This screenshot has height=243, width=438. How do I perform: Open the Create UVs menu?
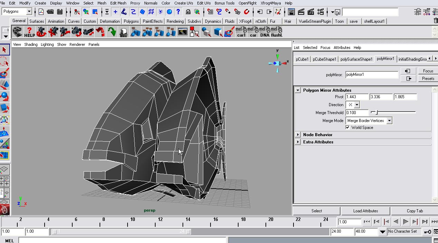[x=184, y=3]
